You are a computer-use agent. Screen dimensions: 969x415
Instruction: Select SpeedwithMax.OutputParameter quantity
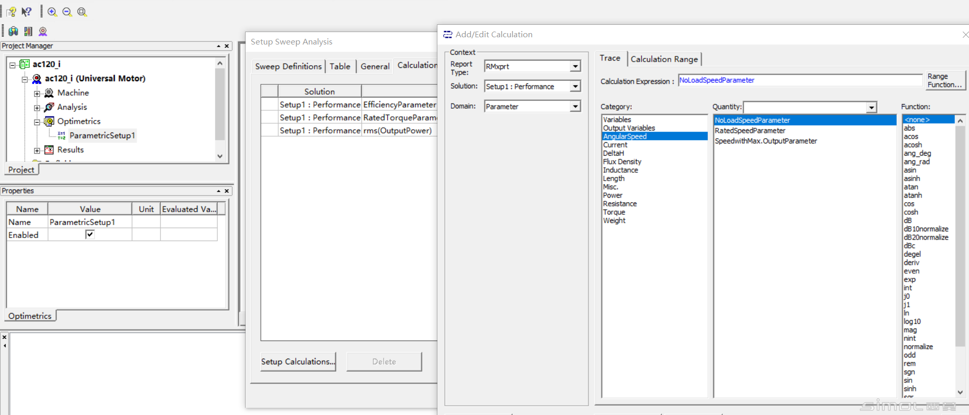766,141
